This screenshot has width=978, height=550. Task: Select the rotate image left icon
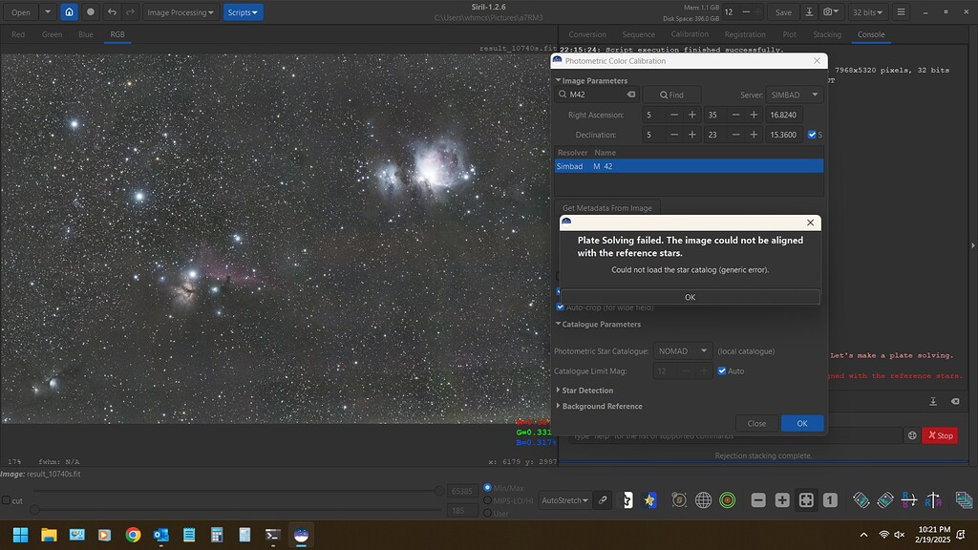(860, 499)
